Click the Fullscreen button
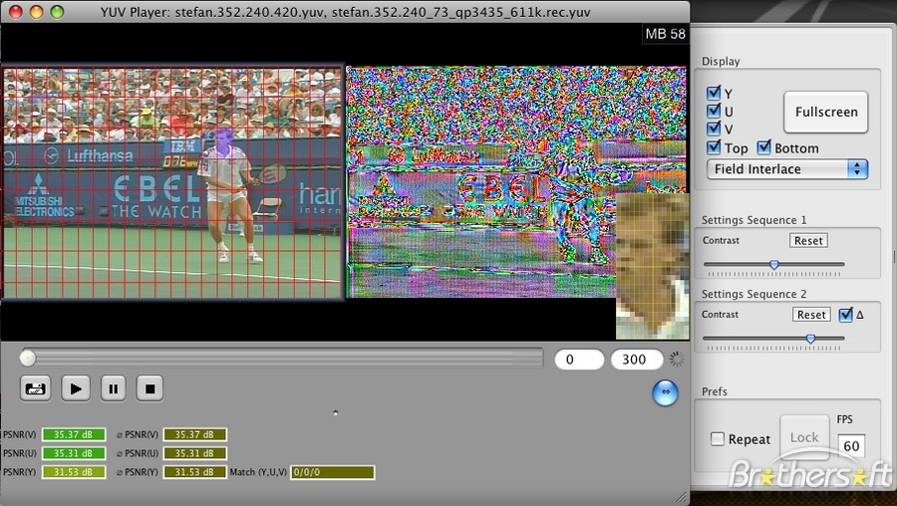Screen dimensions: 897x506 point(826,113)
